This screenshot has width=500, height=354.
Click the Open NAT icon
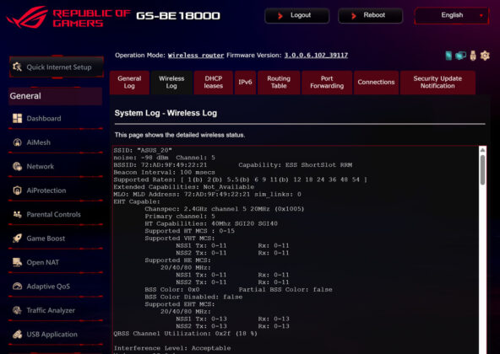pos(17,262)
